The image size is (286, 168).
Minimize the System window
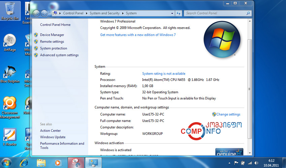click(x=228, y=3)
